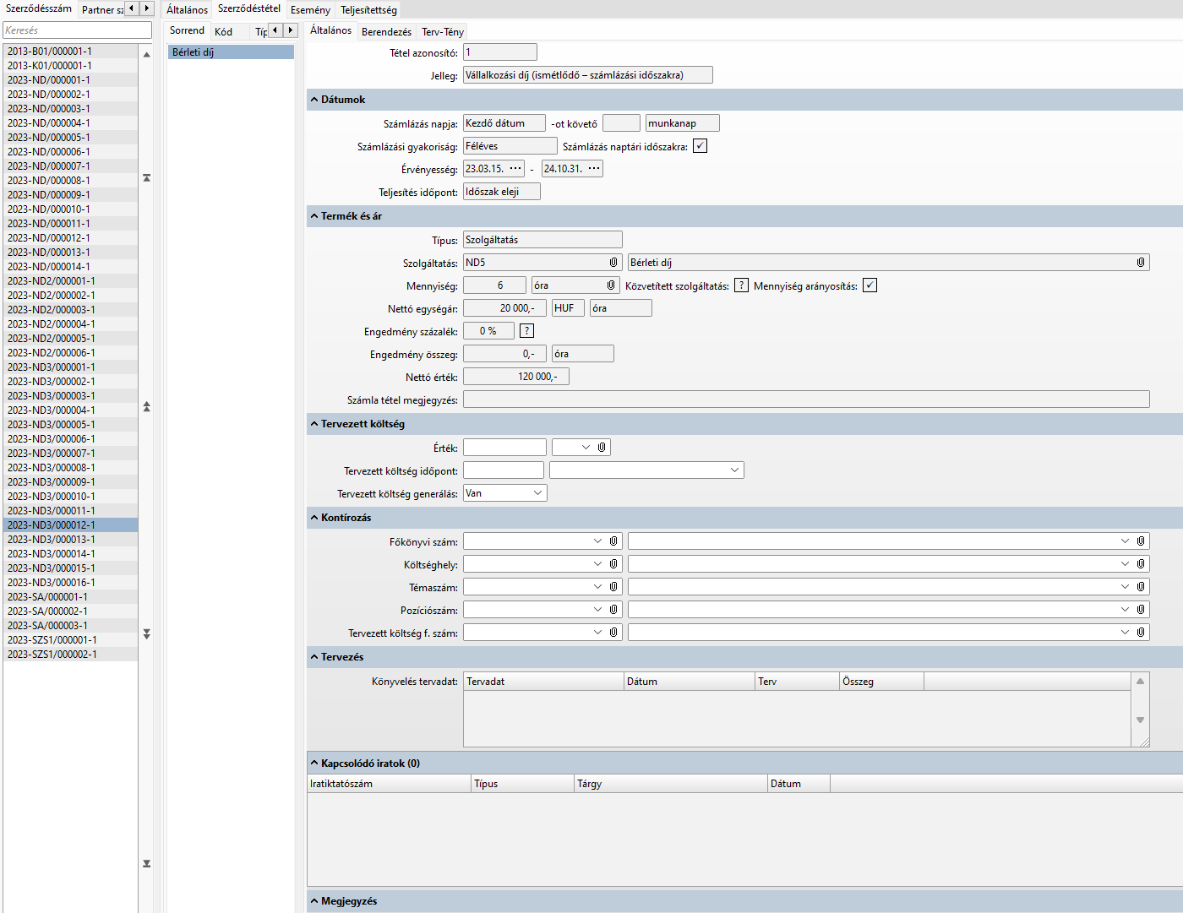
Task: Expand Főkönyvi szám code dropdown
Action: tap(597, 541)
